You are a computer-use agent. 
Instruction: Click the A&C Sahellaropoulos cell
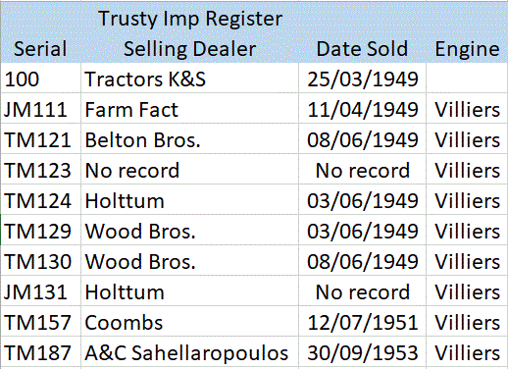[x=189, y=352]
